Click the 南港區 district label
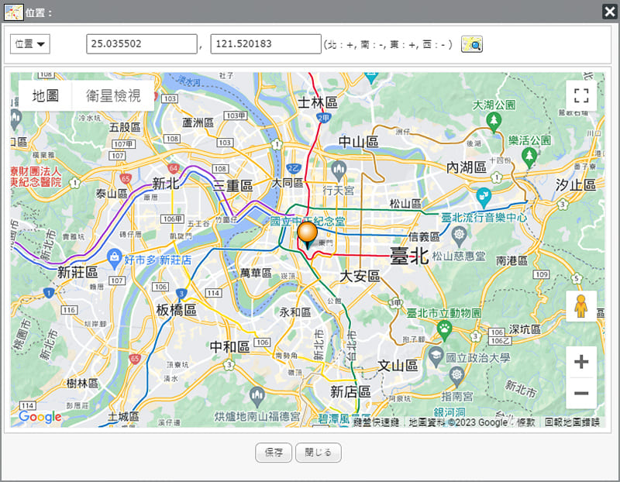This screenshot has width=620, height=482. coord(511,261)
